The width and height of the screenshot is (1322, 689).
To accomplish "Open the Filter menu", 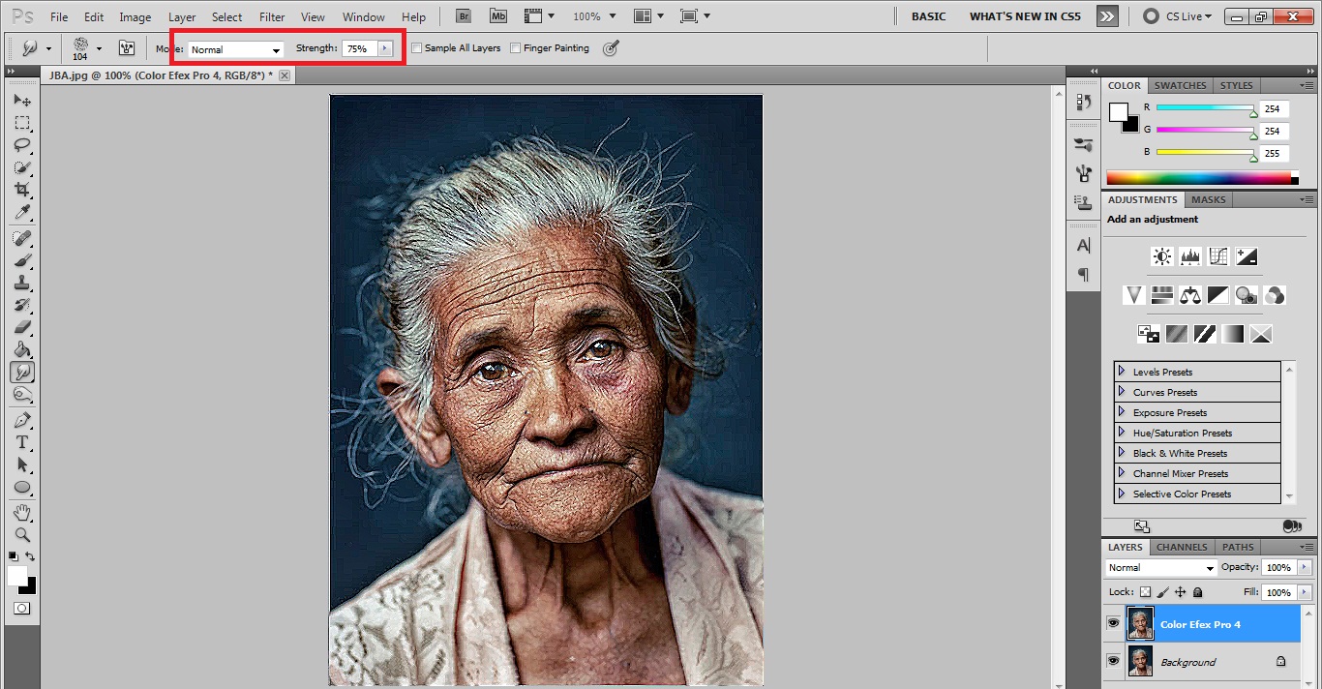I will tap(272, 17).
